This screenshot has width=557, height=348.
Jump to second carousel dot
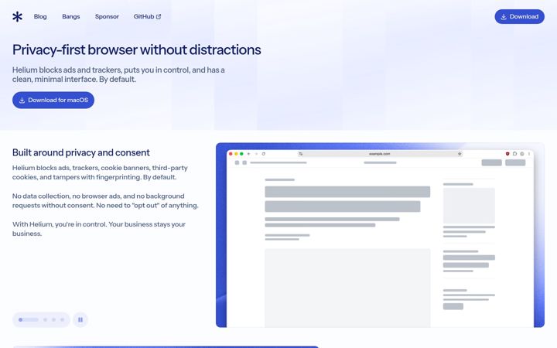tap(45, 319)
